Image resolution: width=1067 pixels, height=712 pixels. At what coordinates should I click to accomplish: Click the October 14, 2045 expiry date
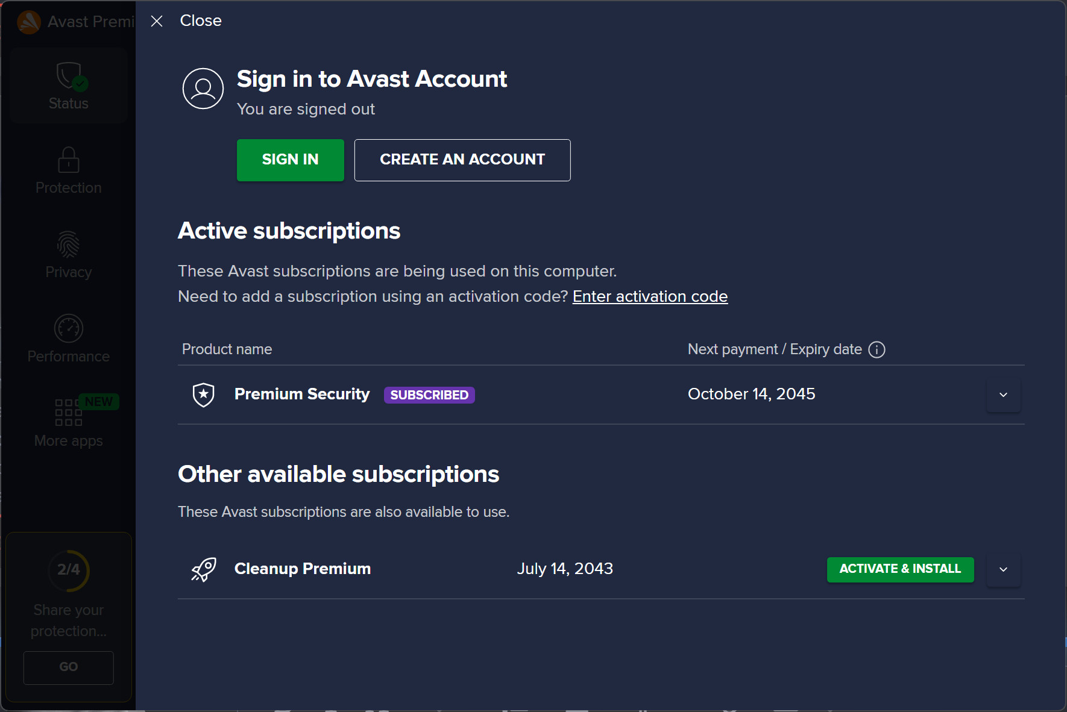point(752,394)
